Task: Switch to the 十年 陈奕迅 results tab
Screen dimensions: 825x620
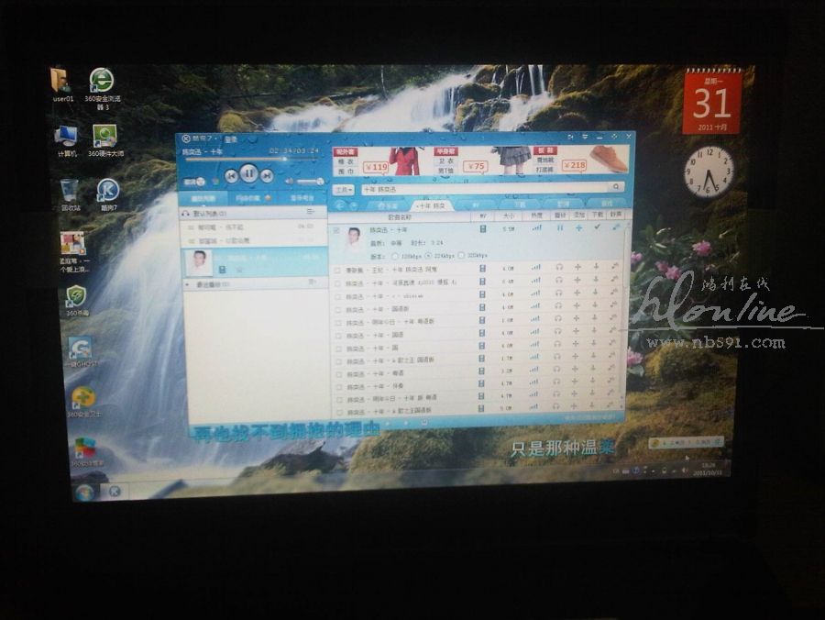Action: coord(430,205)
